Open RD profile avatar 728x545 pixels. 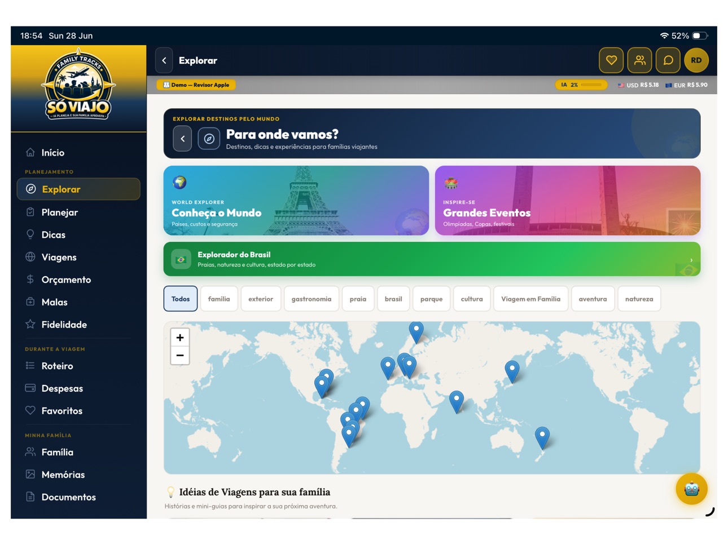click(x=696, y=60)
